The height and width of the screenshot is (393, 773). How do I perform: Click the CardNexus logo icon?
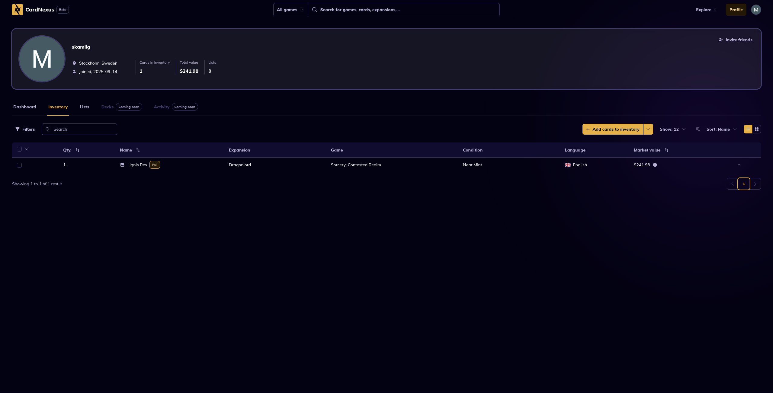tap(18, 10)
